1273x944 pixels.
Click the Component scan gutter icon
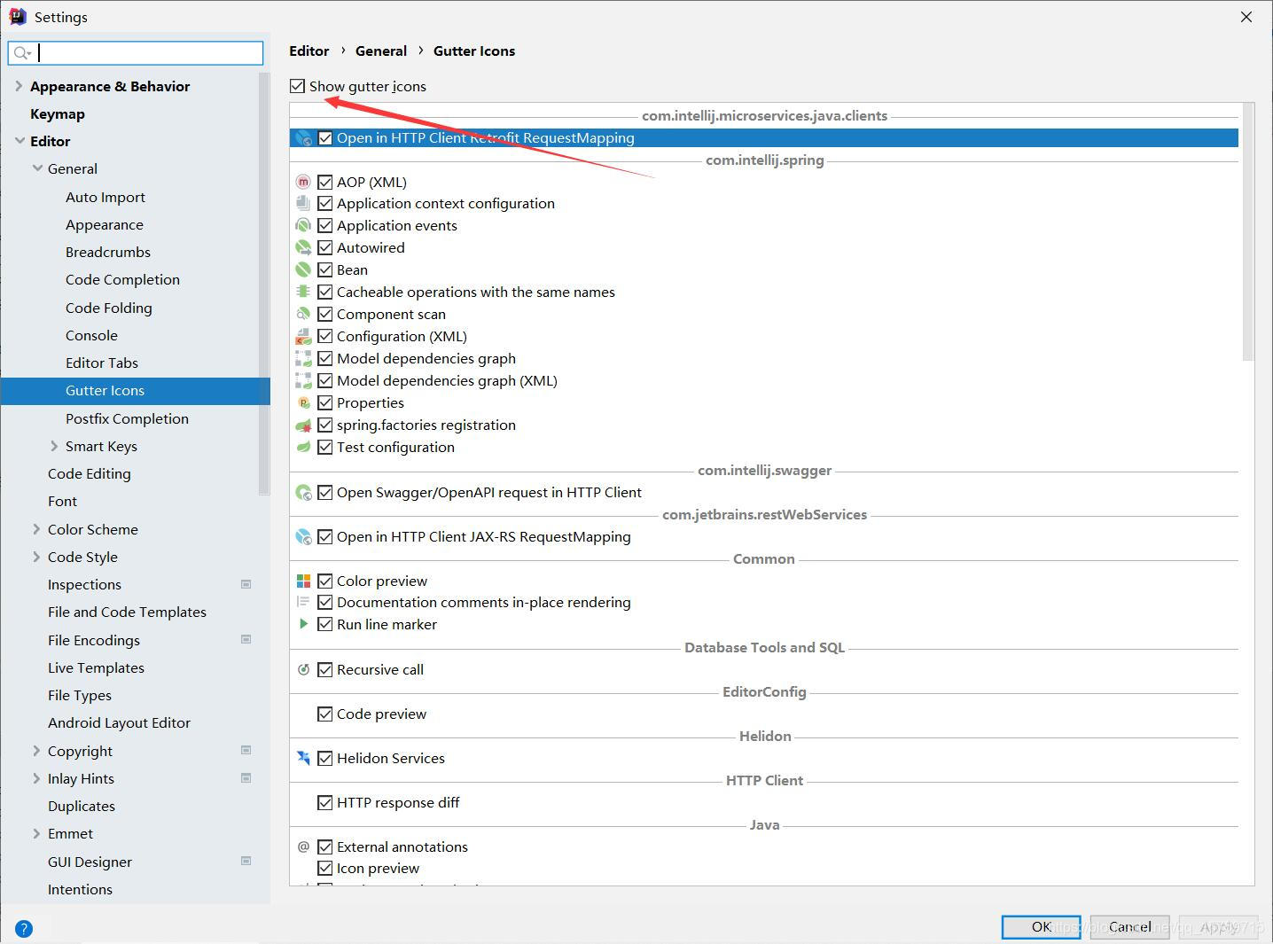pyautogui.click(x=303, y=314)
